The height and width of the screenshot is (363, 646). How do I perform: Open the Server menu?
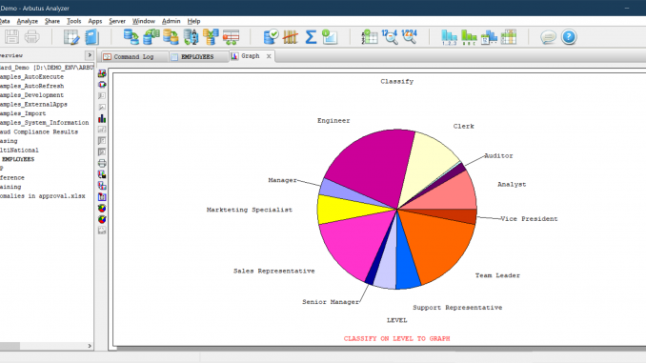pos(117,21)
